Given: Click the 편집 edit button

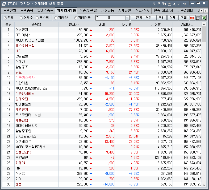Looking at the screenshot, I should point(183,18).
